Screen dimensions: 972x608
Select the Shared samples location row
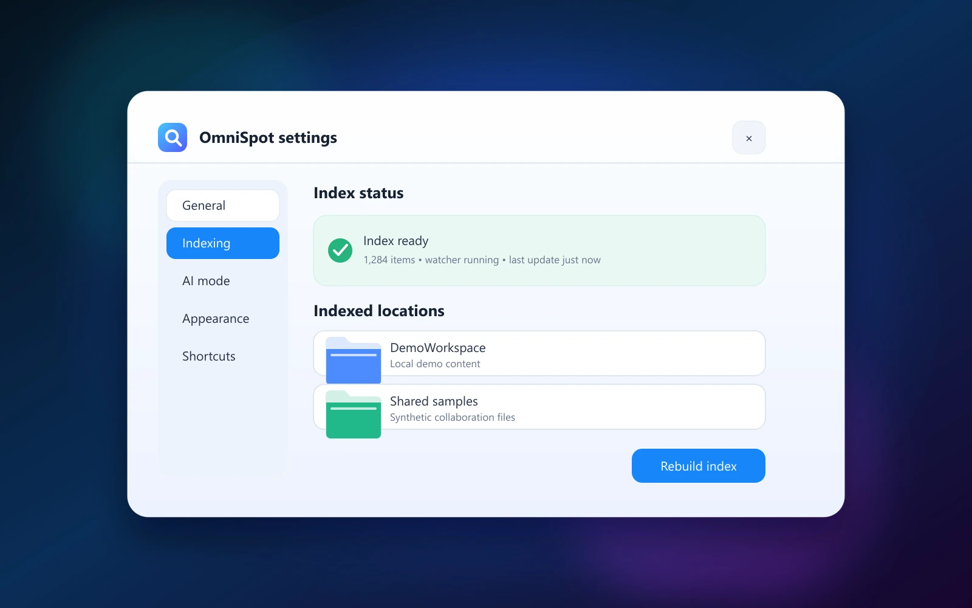click(x=539, y=407)
